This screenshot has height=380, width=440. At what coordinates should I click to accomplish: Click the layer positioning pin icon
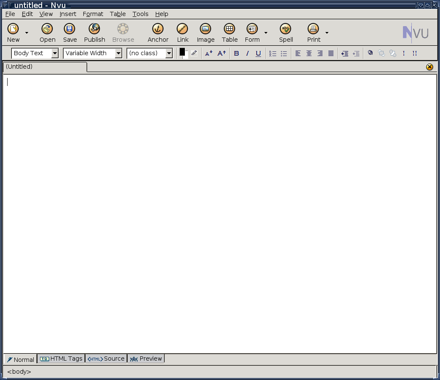click(371, 53)
